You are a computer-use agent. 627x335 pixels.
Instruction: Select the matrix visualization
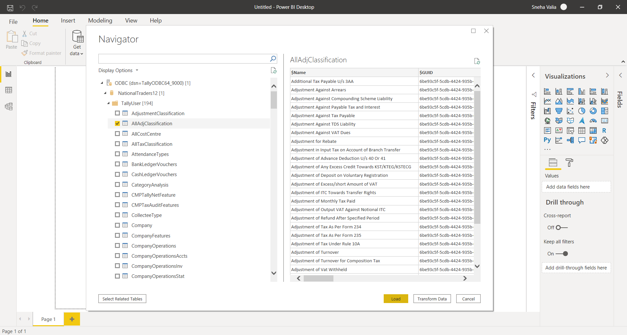pos(593,130)
